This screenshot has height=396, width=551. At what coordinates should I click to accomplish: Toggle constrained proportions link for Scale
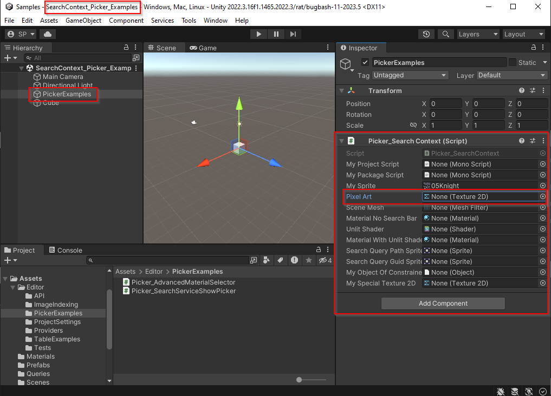[413, 126]
